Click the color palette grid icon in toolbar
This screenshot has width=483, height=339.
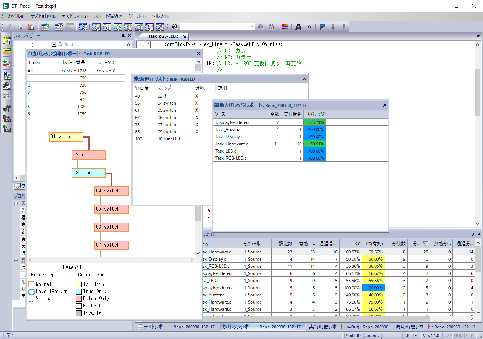pyautogui.click(x=285, y=27)
